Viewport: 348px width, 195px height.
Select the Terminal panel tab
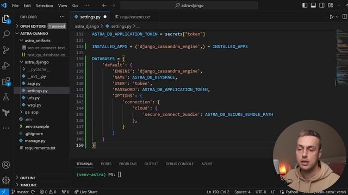(85, 164)
